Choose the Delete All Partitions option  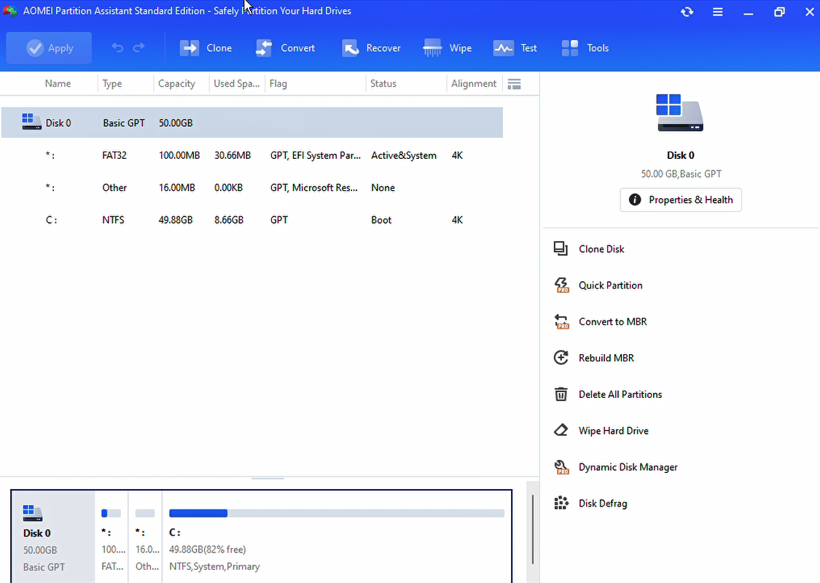click(620, 394)
